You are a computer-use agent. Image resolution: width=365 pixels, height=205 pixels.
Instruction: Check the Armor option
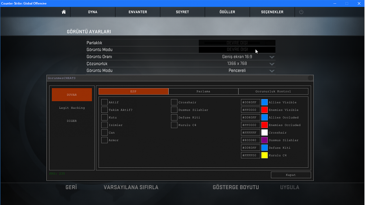(104, 140)
